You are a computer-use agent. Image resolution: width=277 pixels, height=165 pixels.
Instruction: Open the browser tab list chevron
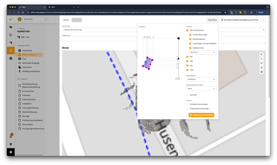point(268,7)
